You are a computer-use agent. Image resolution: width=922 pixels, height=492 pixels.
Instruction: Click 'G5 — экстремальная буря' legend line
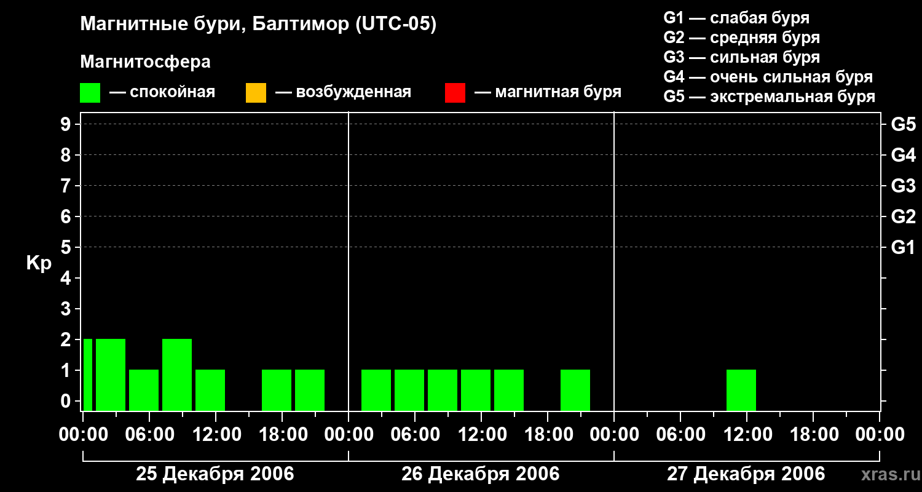coord(770,97)
